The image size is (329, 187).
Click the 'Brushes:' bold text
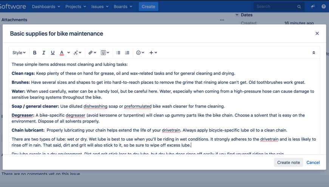(x=21, y=83)
